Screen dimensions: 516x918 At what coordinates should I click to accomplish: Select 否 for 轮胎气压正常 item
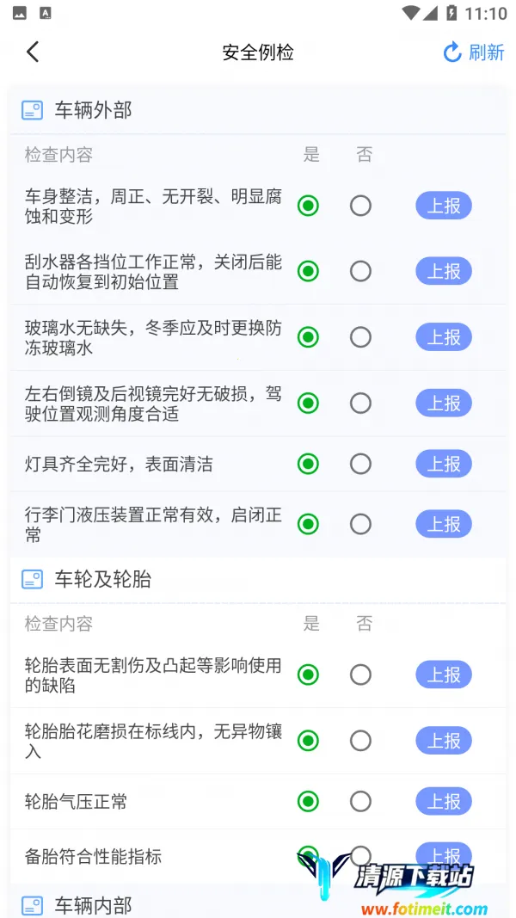(361, 802)
